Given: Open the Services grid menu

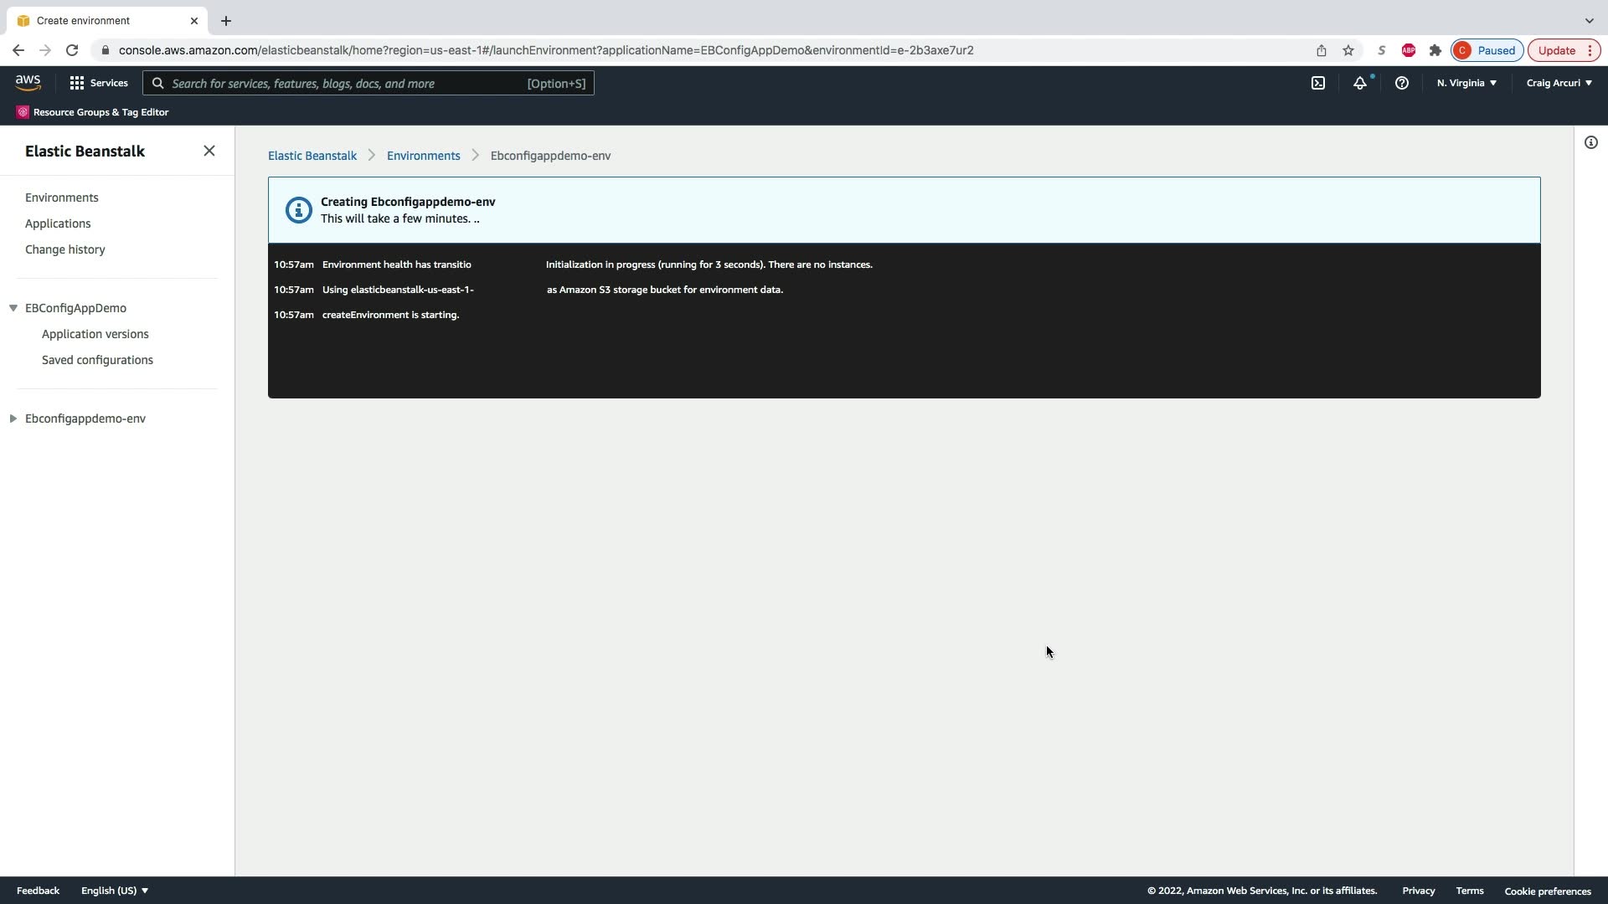Looking at the screenshot, I should pos(99,83).
